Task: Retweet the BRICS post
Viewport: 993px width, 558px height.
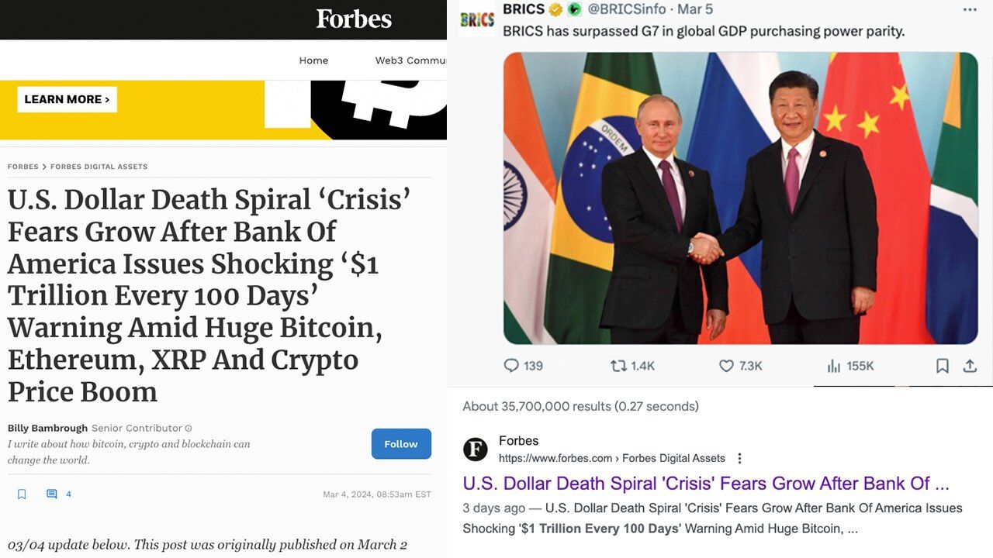Action: point(619,366)
